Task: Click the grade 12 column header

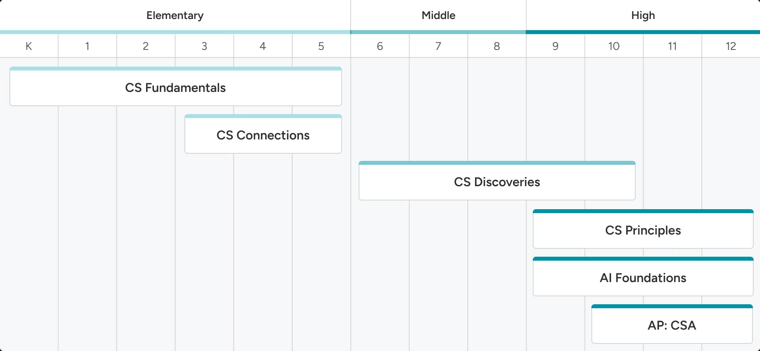Action: pos(731,46)
